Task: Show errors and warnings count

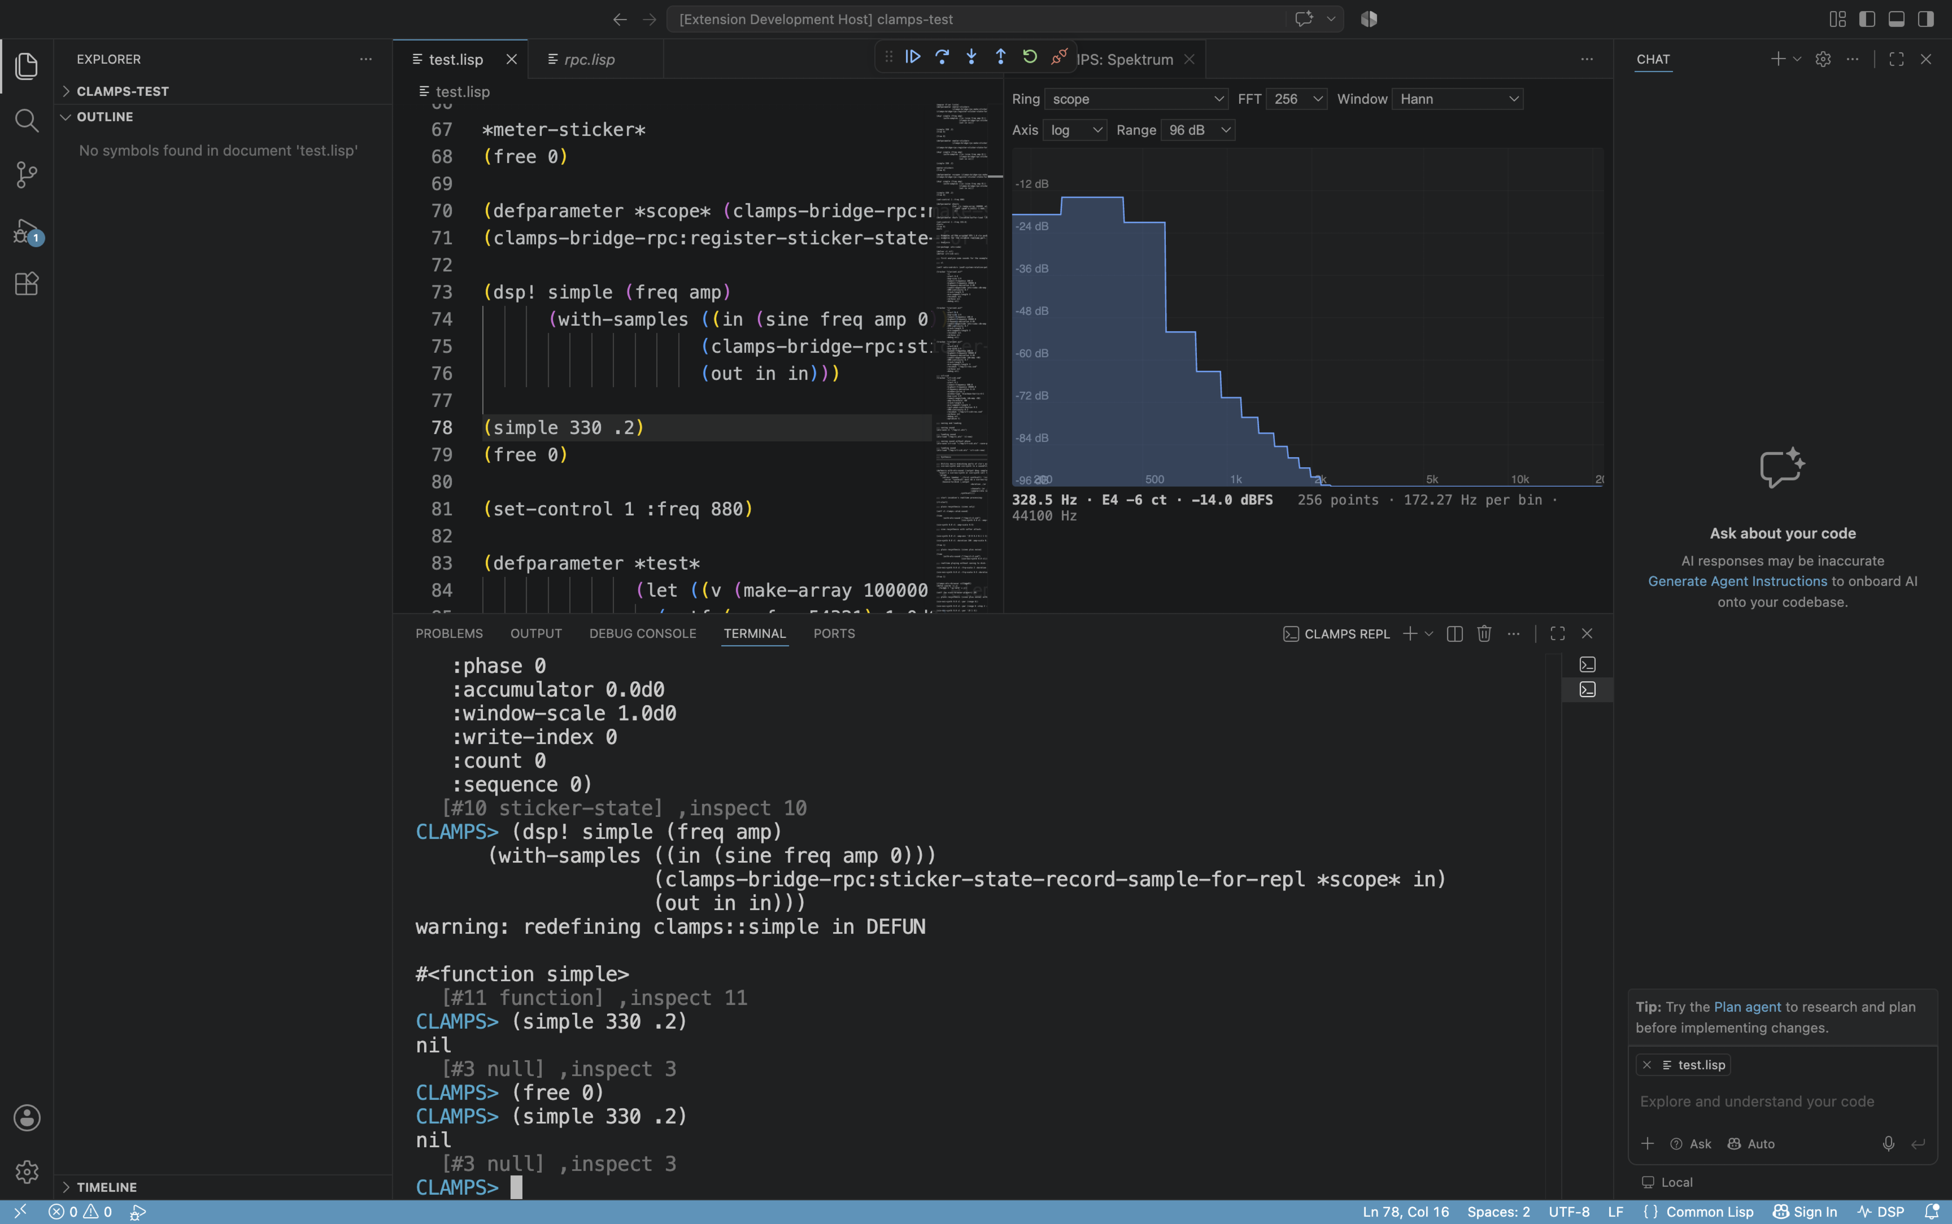Action: tap(80, 1212)
